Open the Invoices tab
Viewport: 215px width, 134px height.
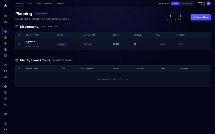pyautogui.click(x=49, y=3)
